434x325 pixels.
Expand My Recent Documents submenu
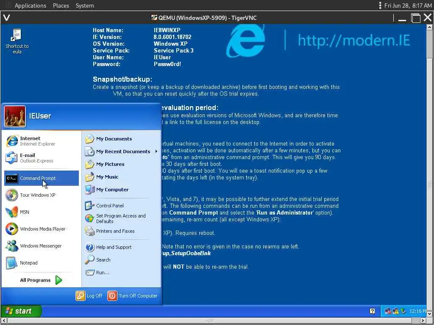tap(121, 151)
